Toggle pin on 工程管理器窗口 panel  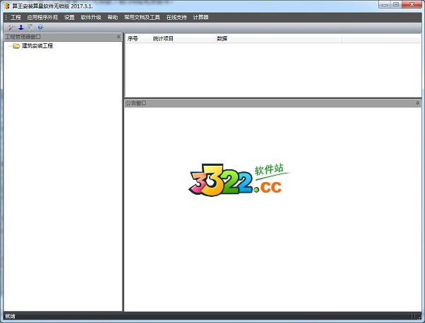click(118, 37)
